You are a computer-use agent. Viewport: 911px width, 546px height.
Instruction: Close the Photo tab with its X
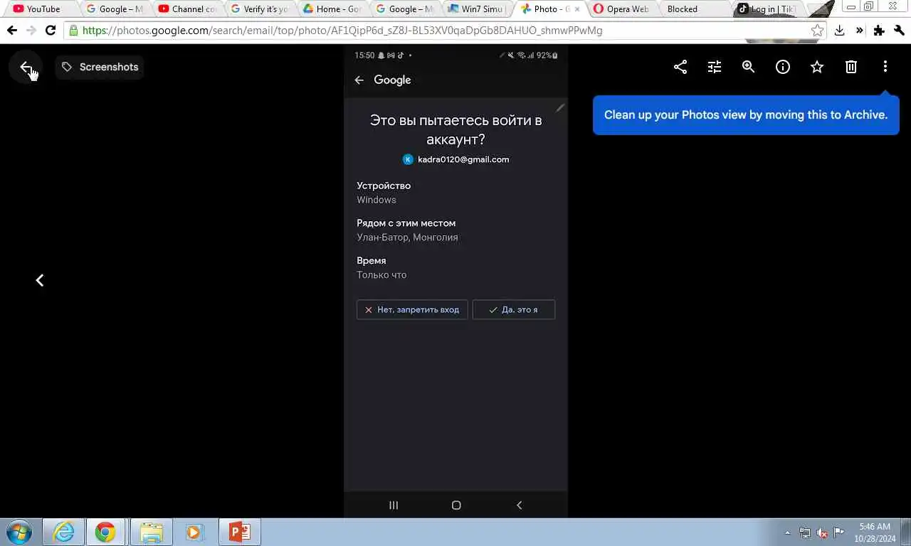click(577, 9)
